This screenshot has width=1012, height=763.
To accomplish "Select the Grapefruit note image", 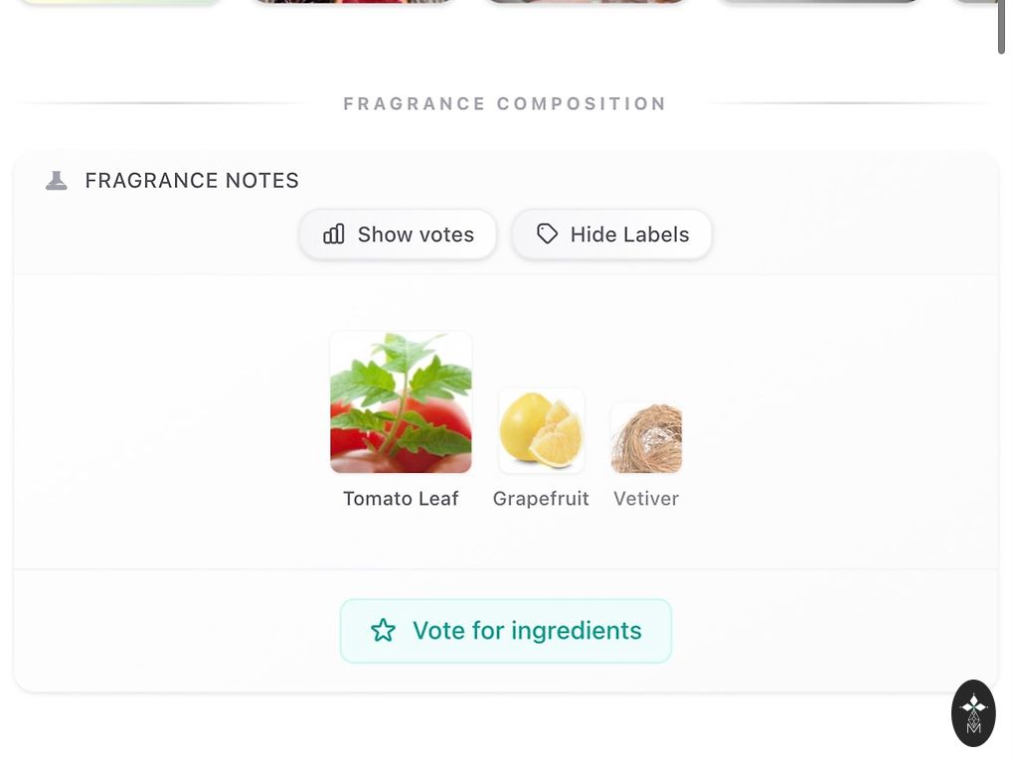I will [x=541, y=431].
